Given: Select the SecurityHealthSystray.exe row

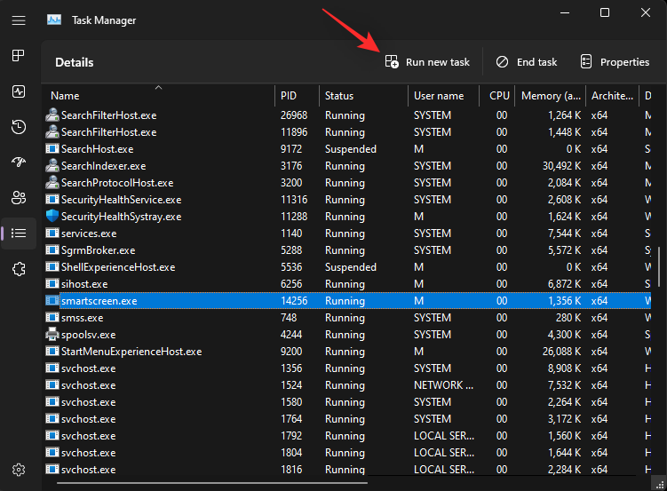Looking at the screenshot, I should [x=121, y=217].
